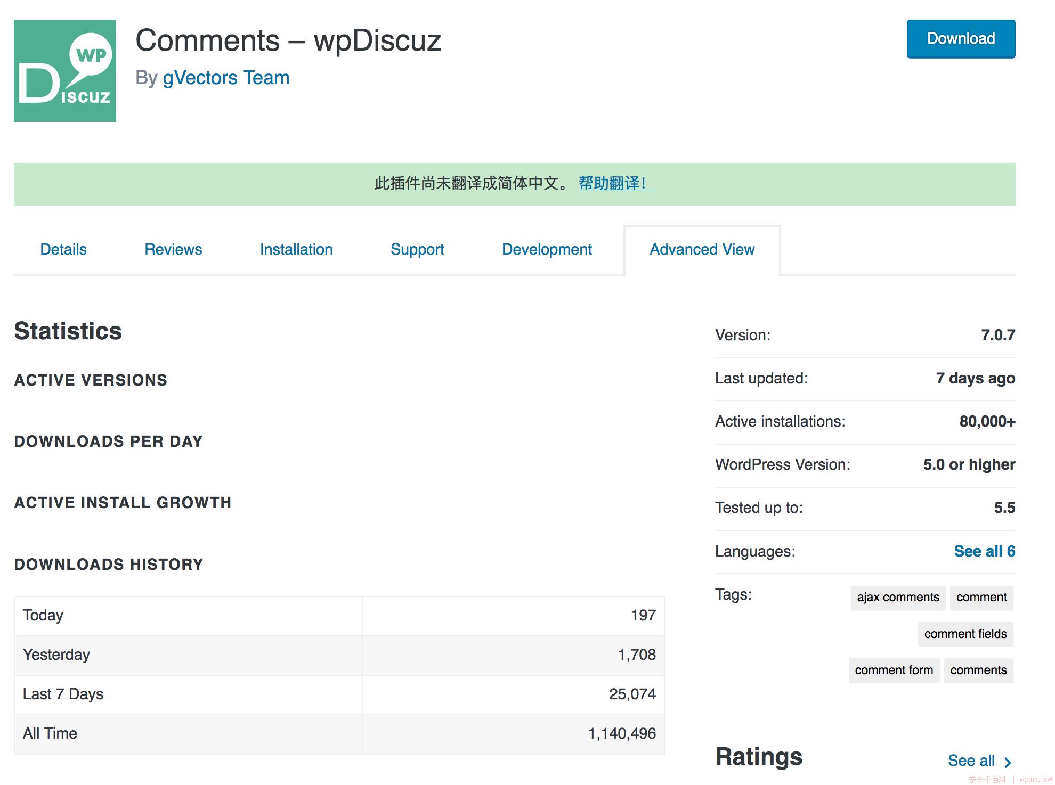Click the Last updated: label
Screen dimensions: 1055x785
761,379
